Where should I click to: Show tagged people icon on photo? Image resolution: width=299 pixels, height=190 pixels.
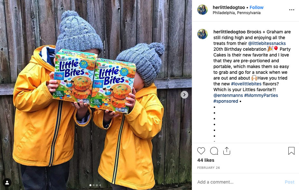coord(7,183)
